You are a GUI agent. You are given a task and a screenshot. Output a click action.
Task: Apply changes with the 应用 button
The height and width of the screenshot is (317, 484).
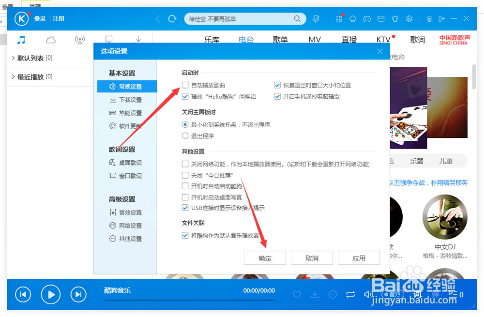[x=359, y=258]
